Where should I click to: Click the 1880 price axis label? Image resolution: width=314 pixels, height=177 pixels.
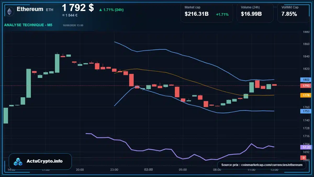306,32
